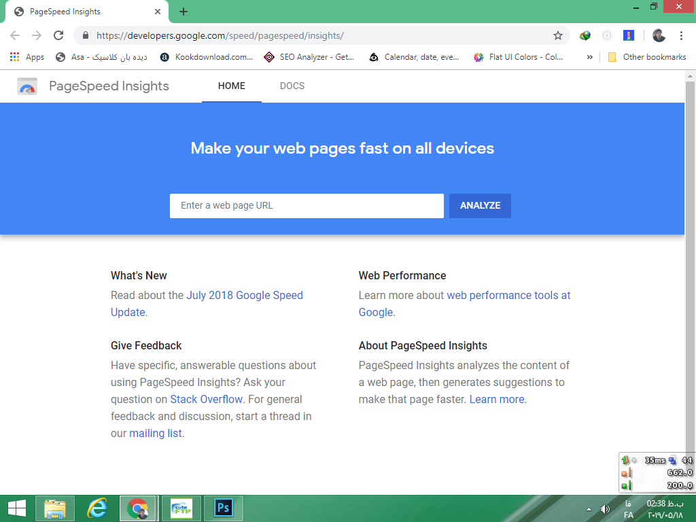Open the Windows Start menu

17,508
